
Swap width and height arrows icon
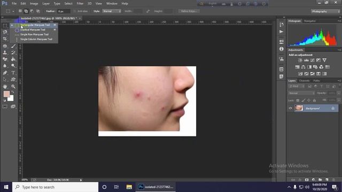(148, 11)
